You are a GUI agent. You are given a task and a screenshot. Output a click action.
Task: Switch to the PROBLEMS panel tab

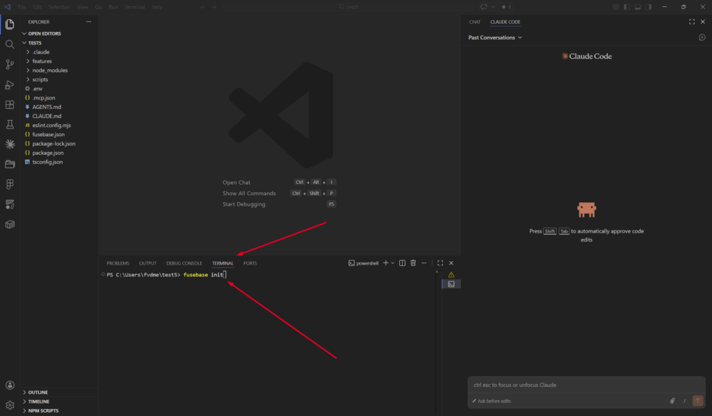tap(118, 263)
